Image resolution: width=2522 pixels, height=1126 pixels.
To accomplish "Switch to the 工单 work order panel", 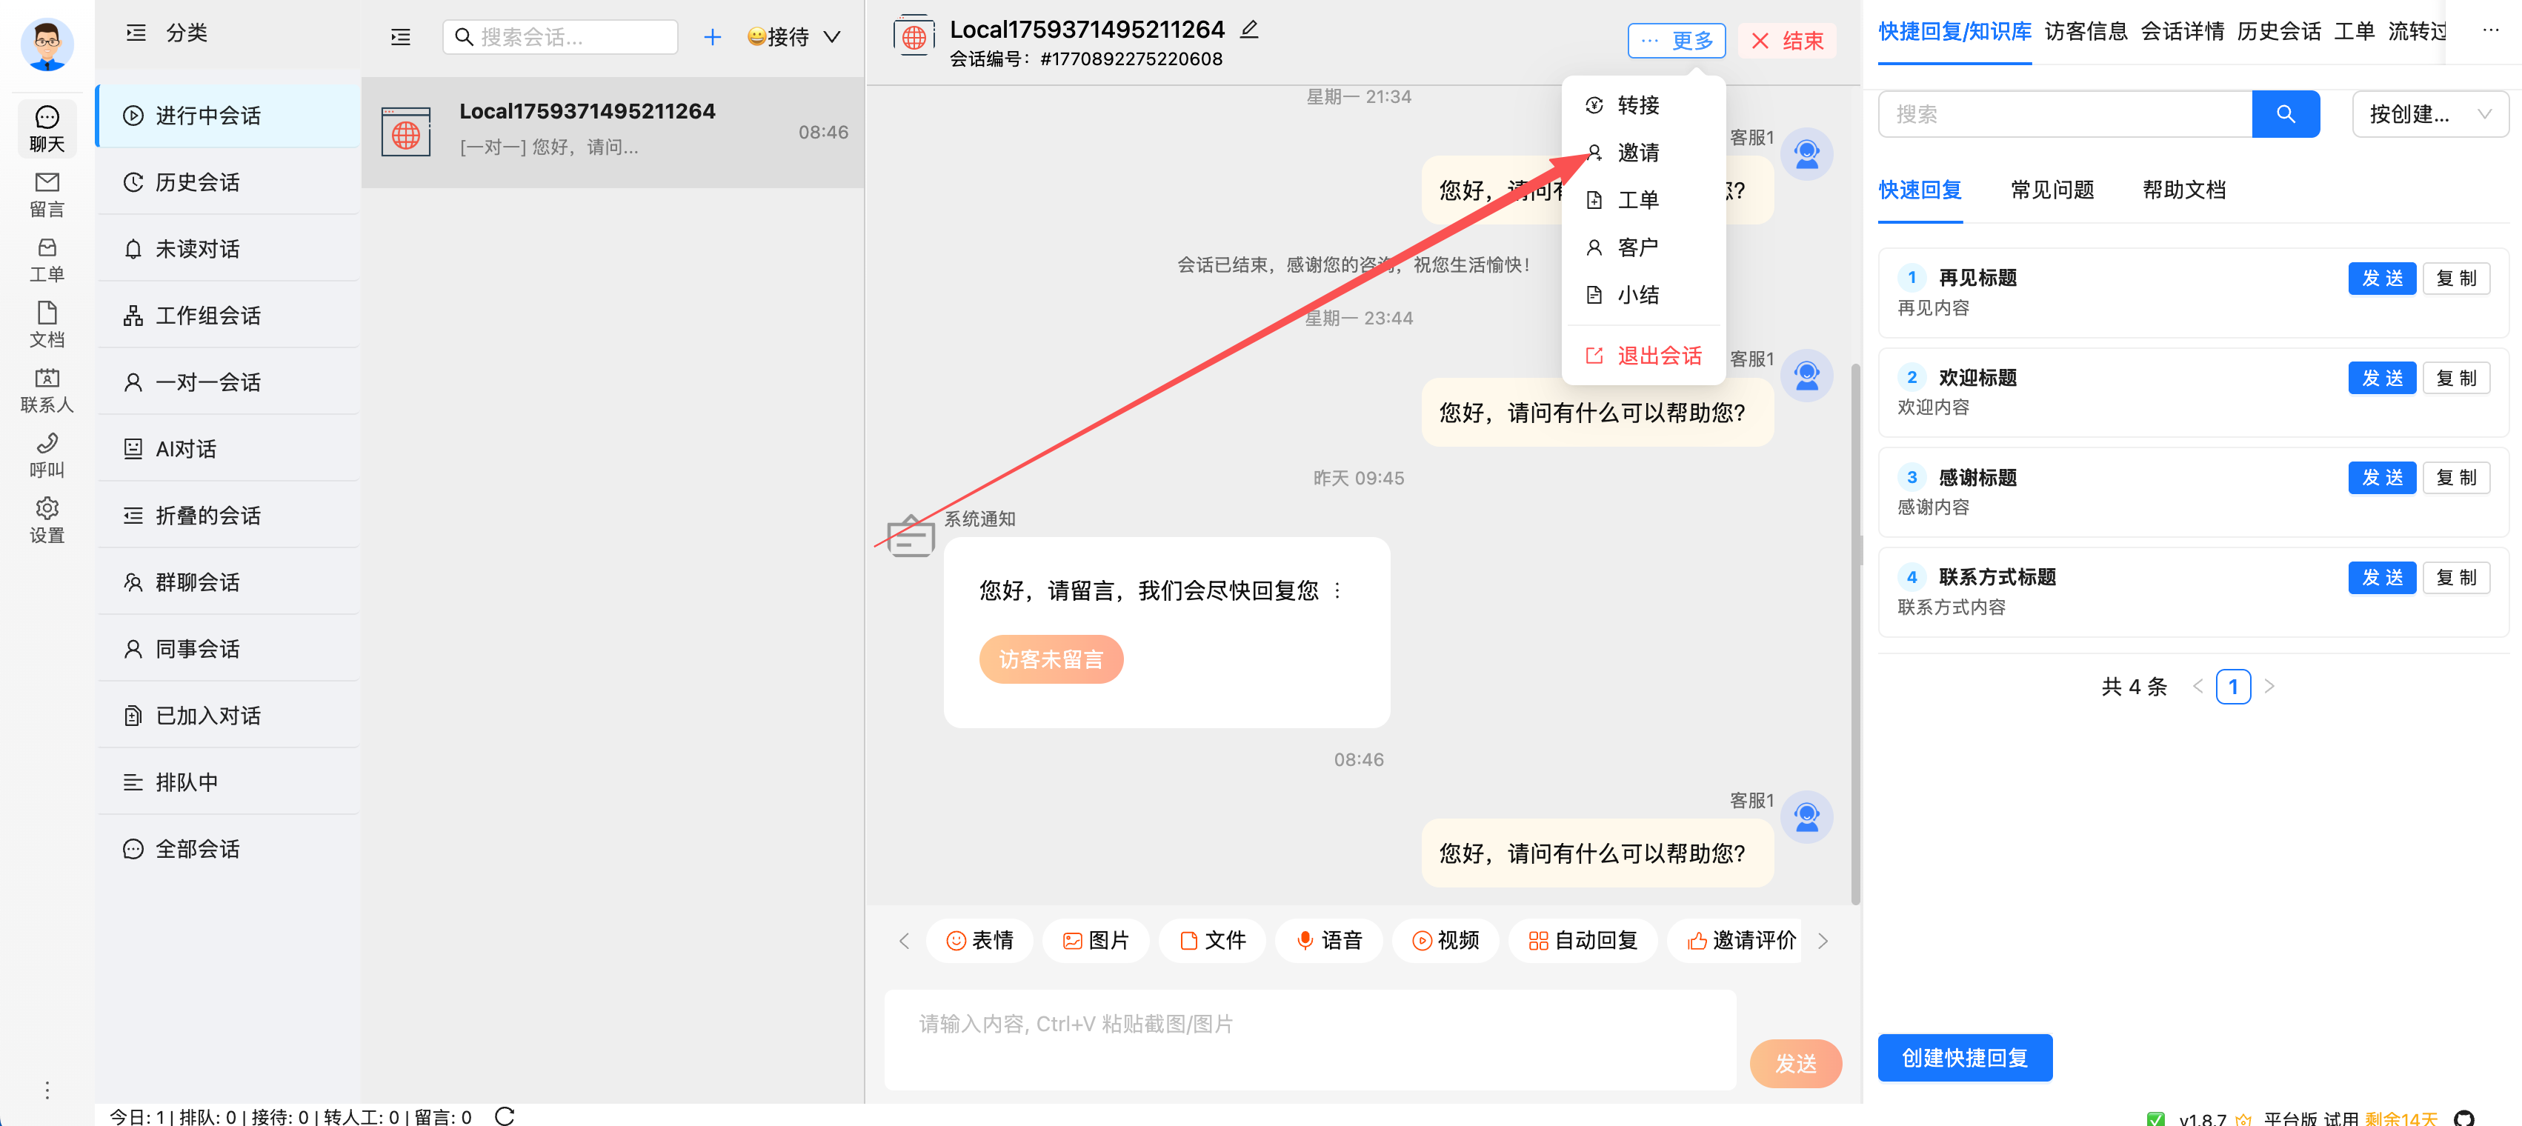I will (46, 259).
